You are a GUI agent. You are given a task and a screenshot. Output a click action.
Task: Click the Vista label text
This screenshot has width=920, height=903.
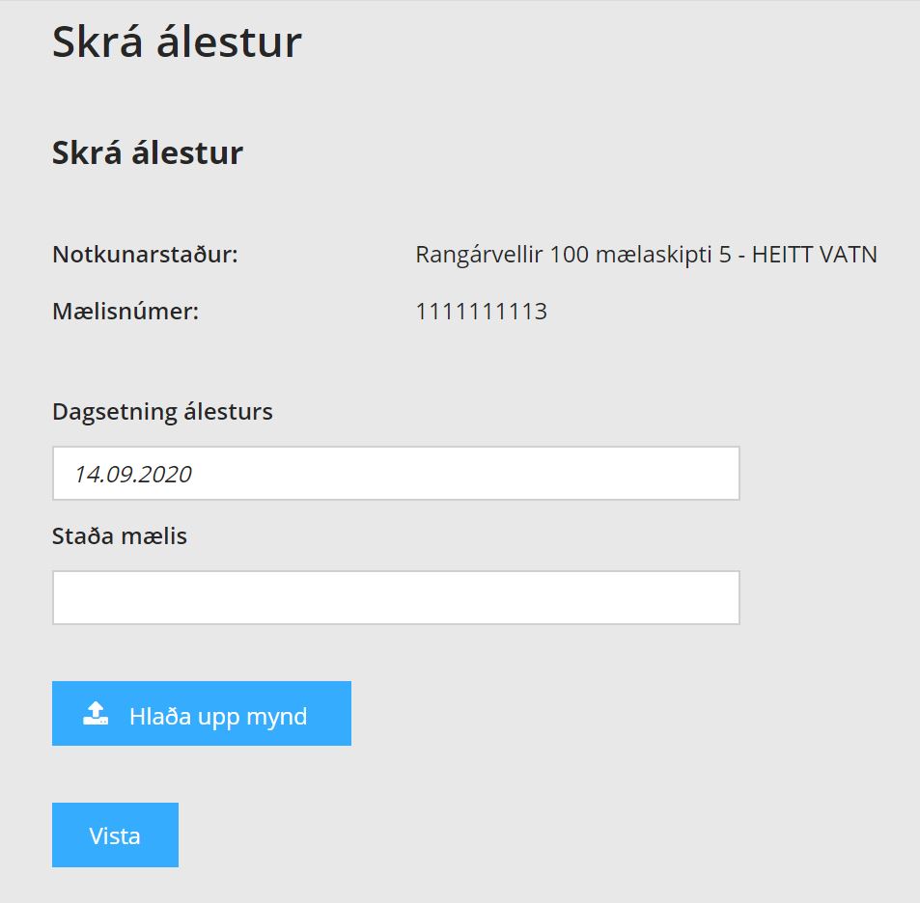pos(115,836)
